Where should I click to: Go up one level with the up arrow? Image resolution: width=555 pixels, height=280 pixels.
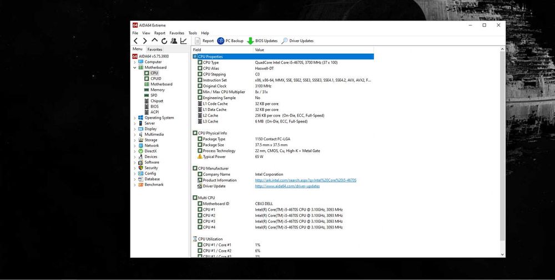click(155, 40)
